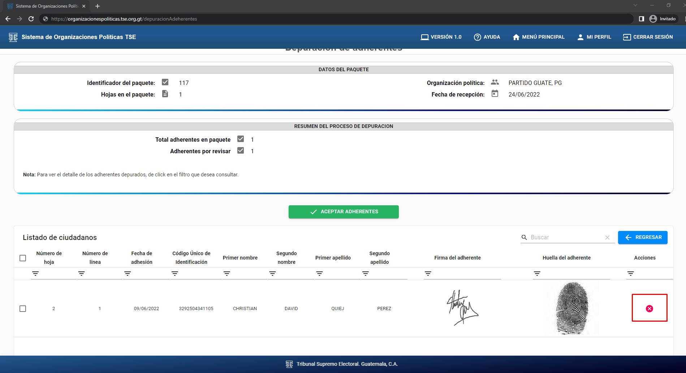
Task: Clear the Buscar search field with X icon
Action: [607, 237]
